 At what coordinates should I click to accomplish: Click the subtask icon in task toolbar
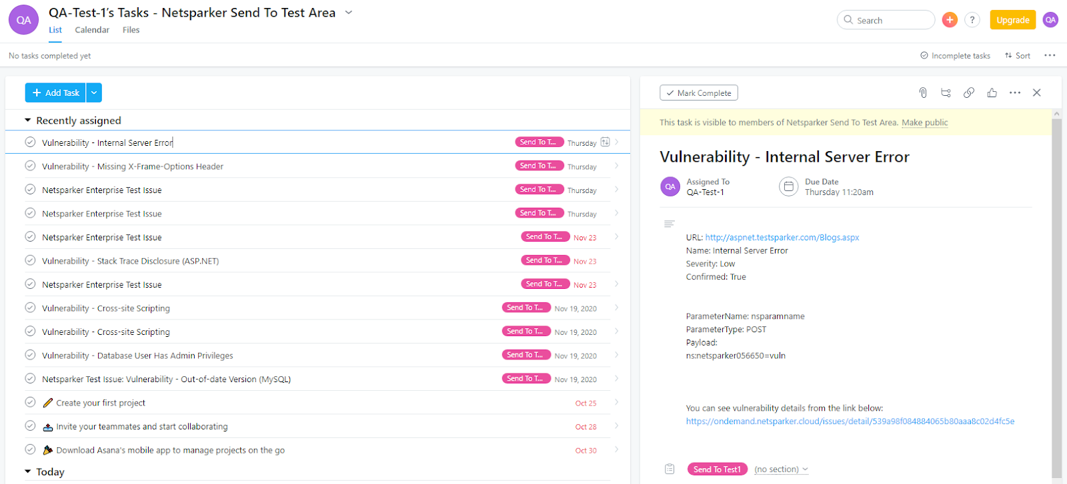click(x=946, y=93)
